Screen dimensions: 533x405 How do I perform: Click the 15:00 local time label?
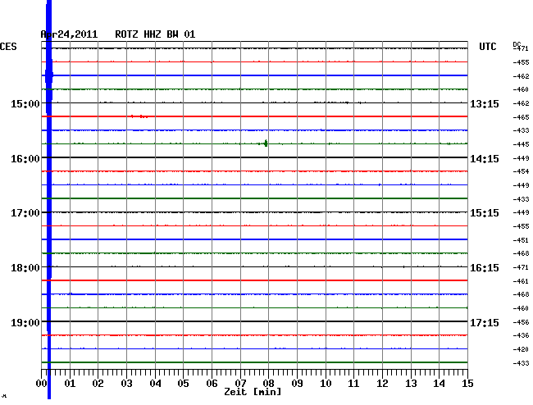25,103
